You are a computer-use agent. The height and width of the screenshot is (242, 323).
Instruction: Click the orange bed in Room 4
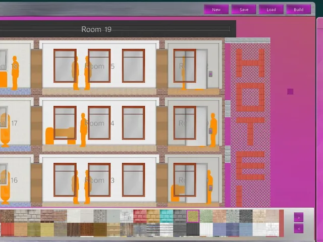(x=60, y=136)
